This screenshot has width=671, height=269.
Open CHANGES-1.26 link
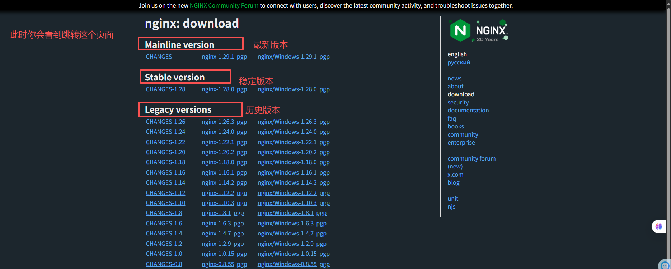pyautogui.click(x=165, y=122)
